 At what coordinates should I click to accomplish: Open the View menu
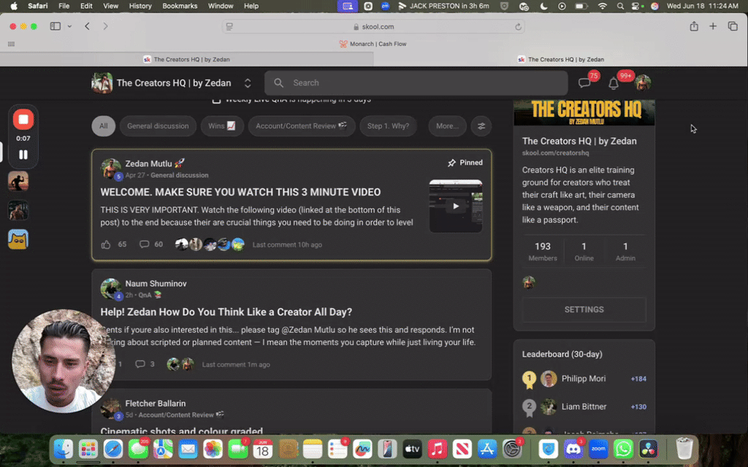point(111,6)
